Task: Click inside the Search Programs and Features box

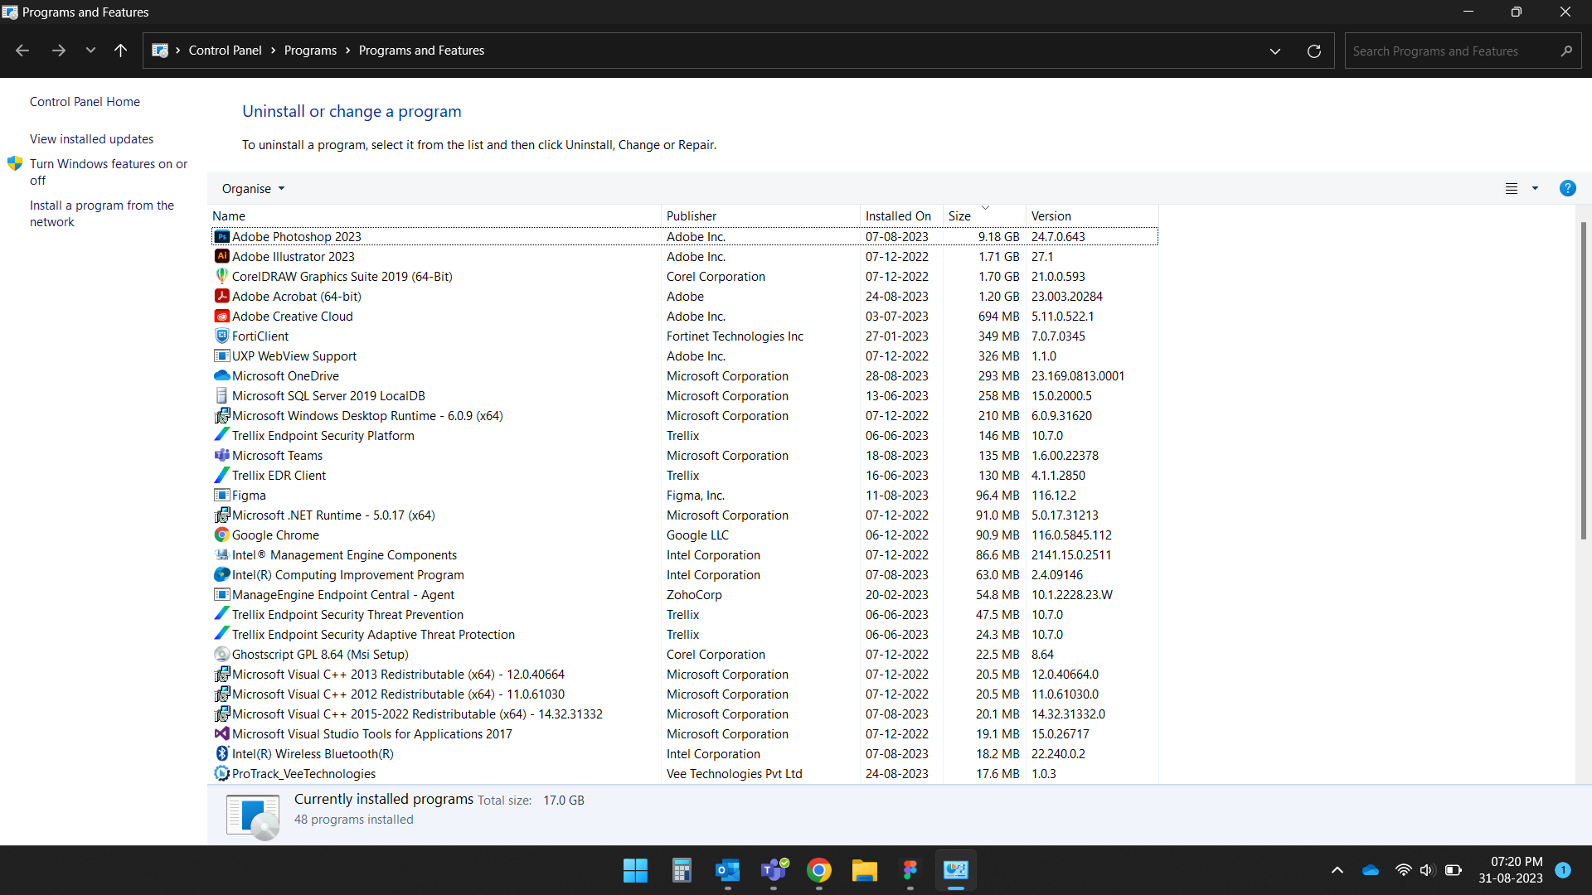Action: point(1451,51)
